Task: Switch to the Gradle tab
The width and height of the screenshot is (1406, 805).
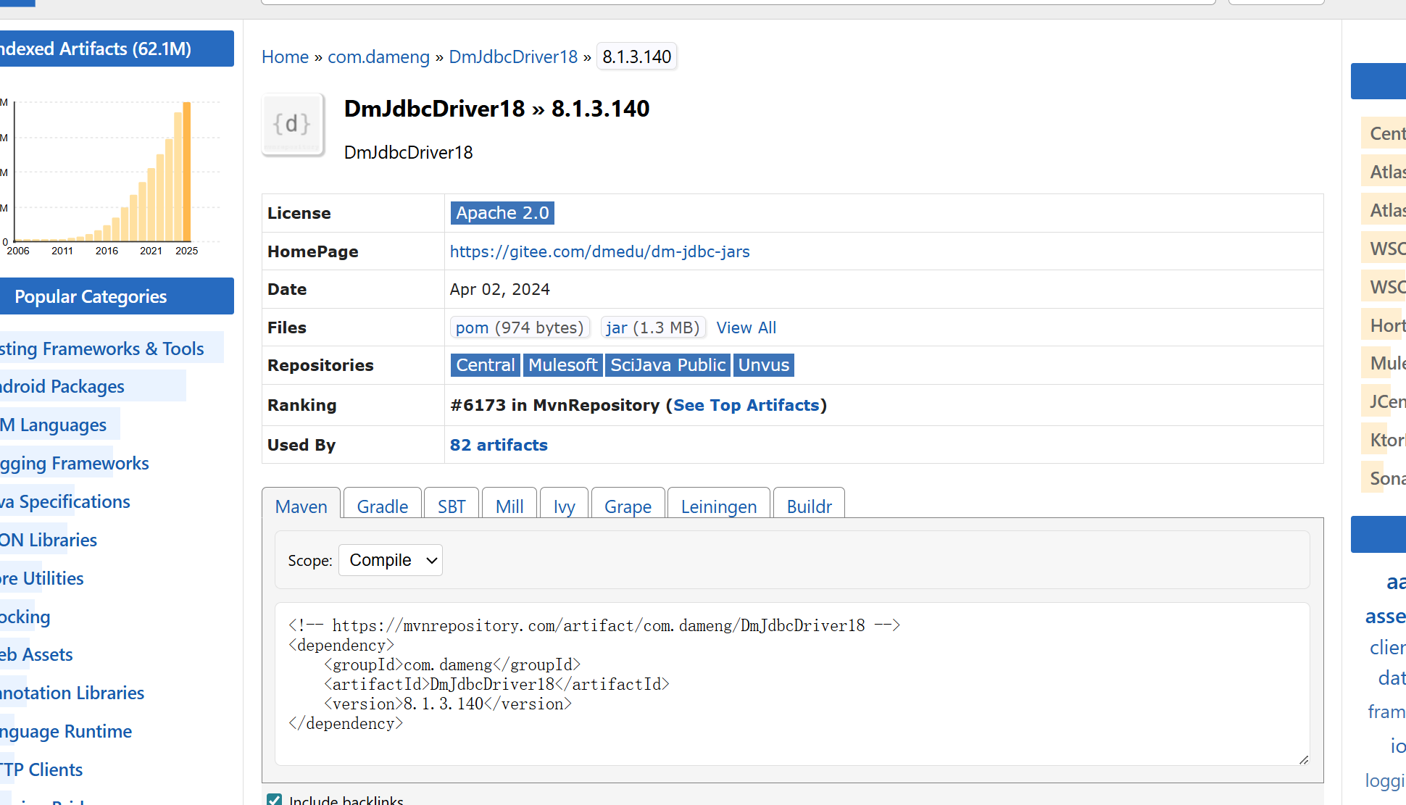Action: click(x=382, y=506)
